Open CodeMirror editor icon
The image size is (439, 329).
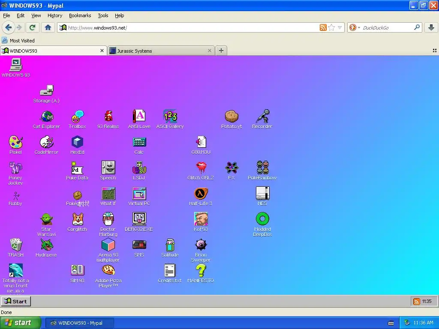[46, 142]
